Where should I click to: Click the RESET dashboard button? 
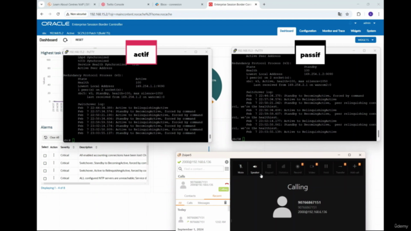[79, 40]
